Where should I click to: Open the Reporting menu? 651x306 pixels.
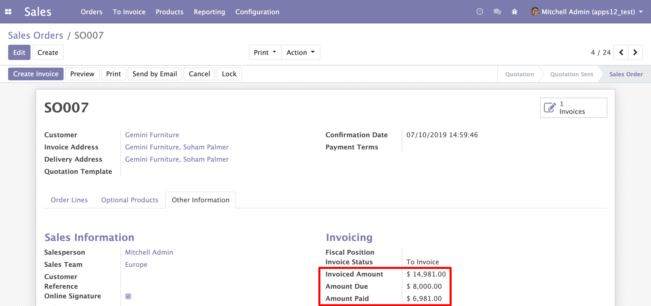point(209,12)
